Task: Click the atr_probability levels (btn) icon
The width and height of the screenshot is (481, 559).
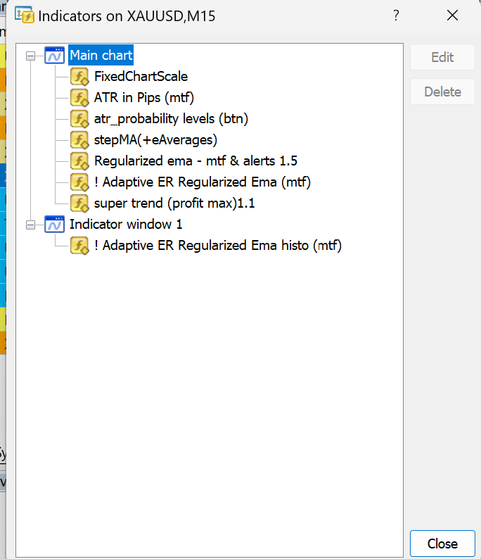Action: coord(79,119)
